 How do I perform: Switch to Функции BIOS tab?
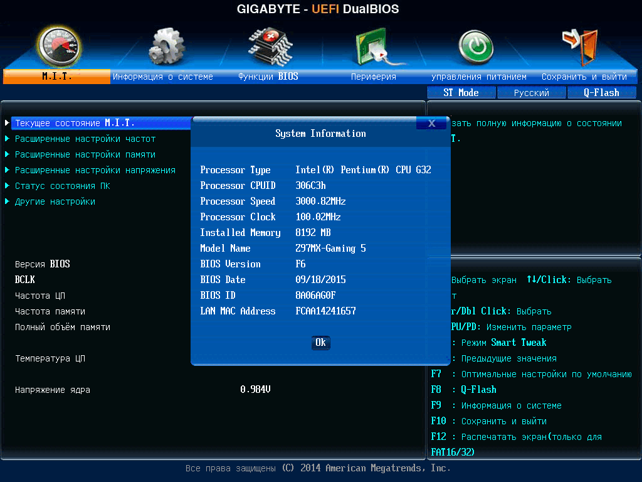(268, 77)
